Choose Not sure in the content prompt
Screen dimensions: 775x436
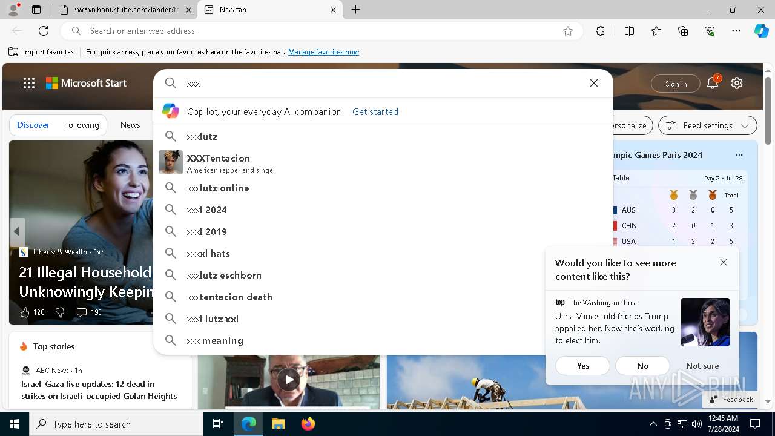(702, 366)
